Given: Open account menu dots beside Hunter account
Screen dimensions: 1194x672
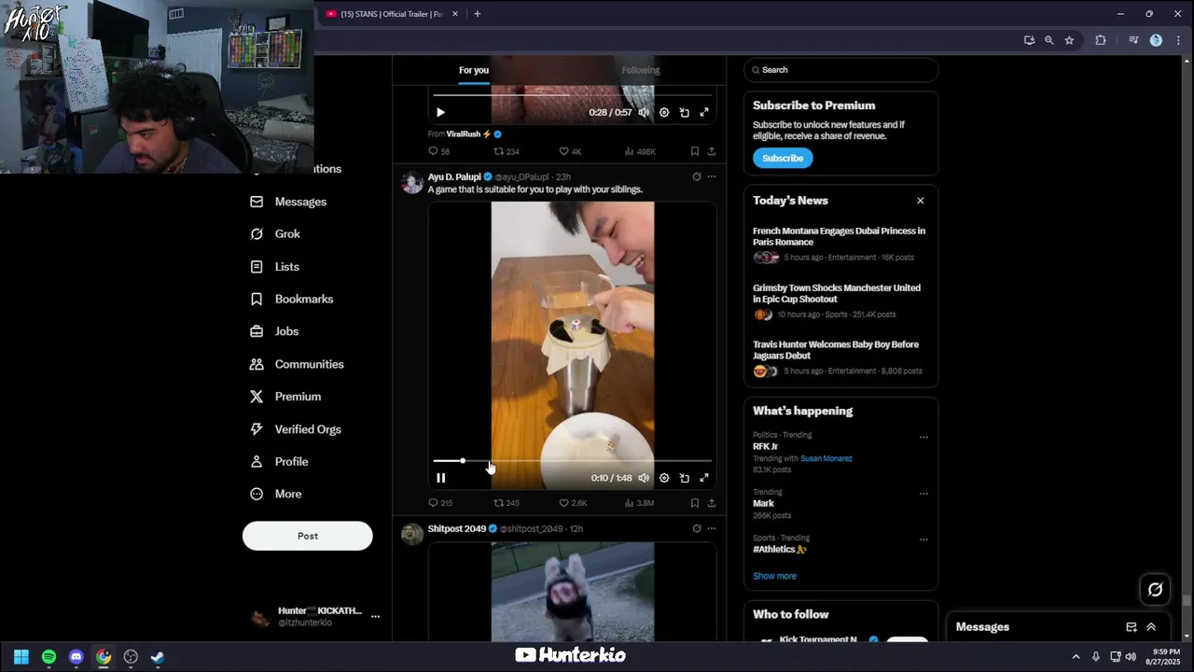Looking at the screenshot, I should click(375, 617).
